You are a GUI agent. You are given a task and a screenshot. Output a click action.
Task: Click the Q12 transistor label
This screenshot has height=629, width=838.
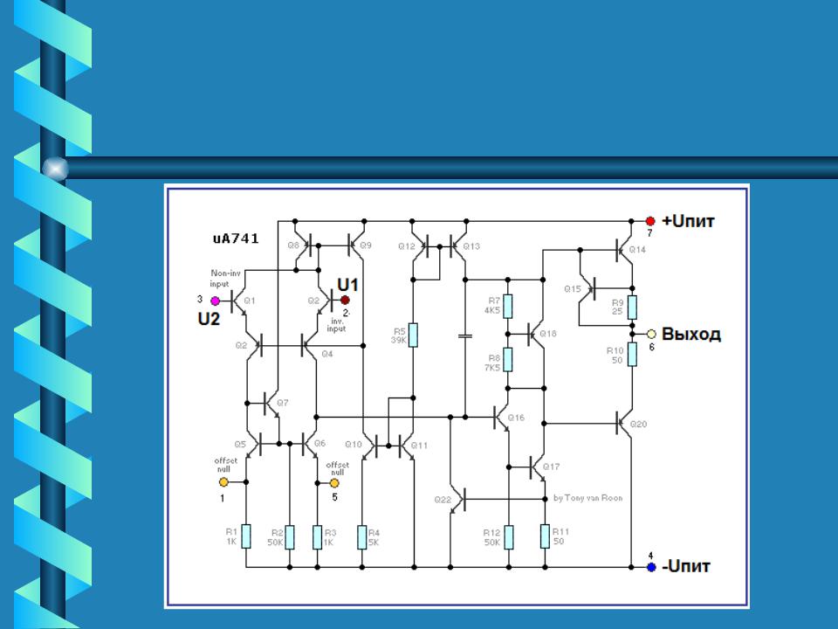[407, 246]
